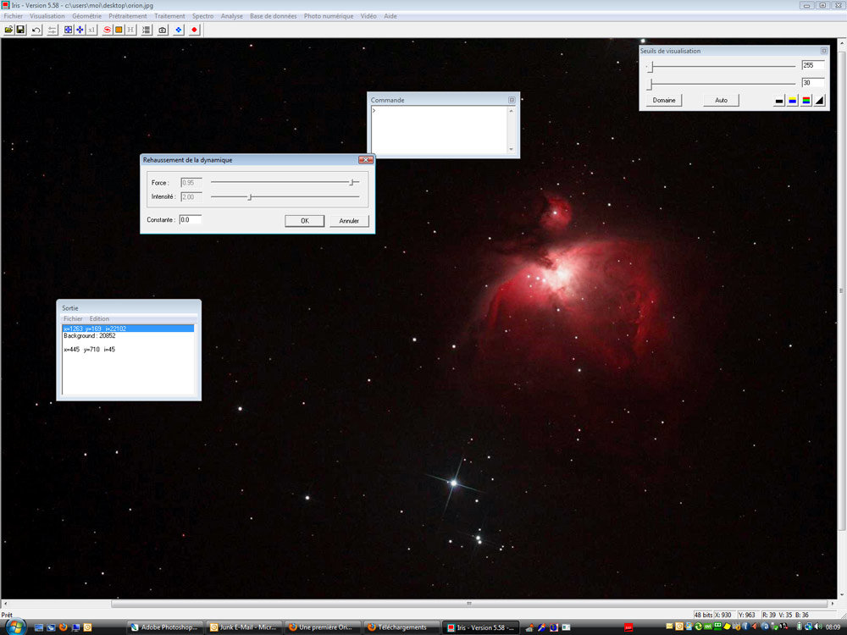The width and height of the screenshot is (847, 635).
Task: Open the Base de données menu
Action: (274, 16)
